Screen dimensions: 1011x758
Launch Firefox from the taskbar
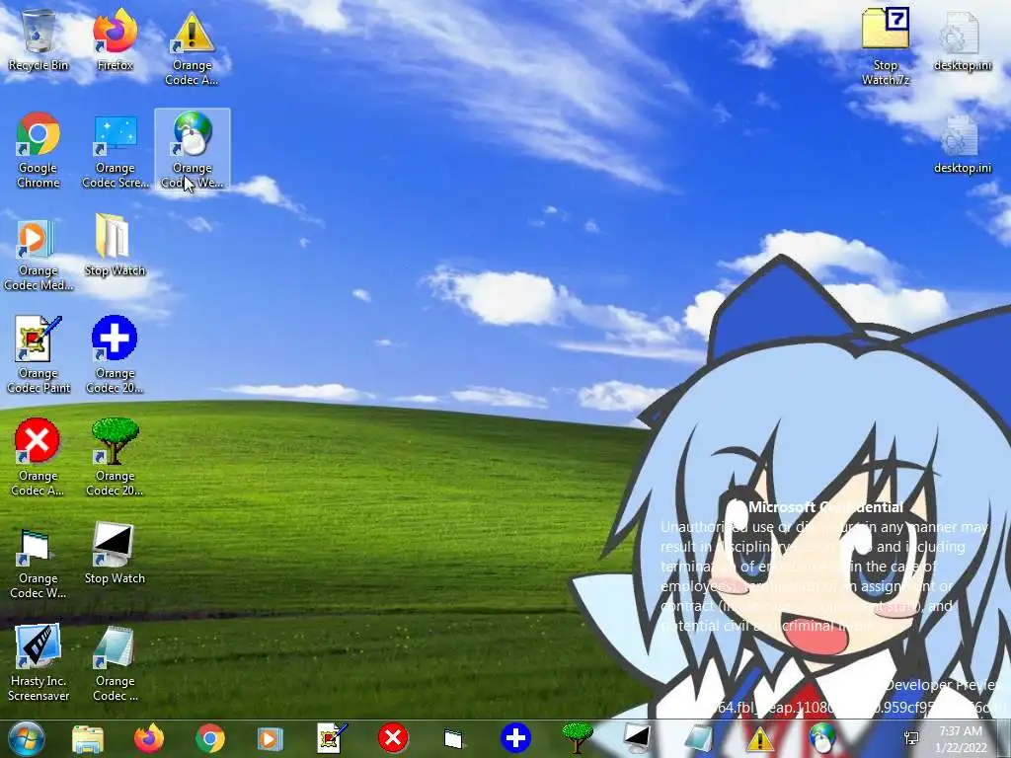[149, 738]
